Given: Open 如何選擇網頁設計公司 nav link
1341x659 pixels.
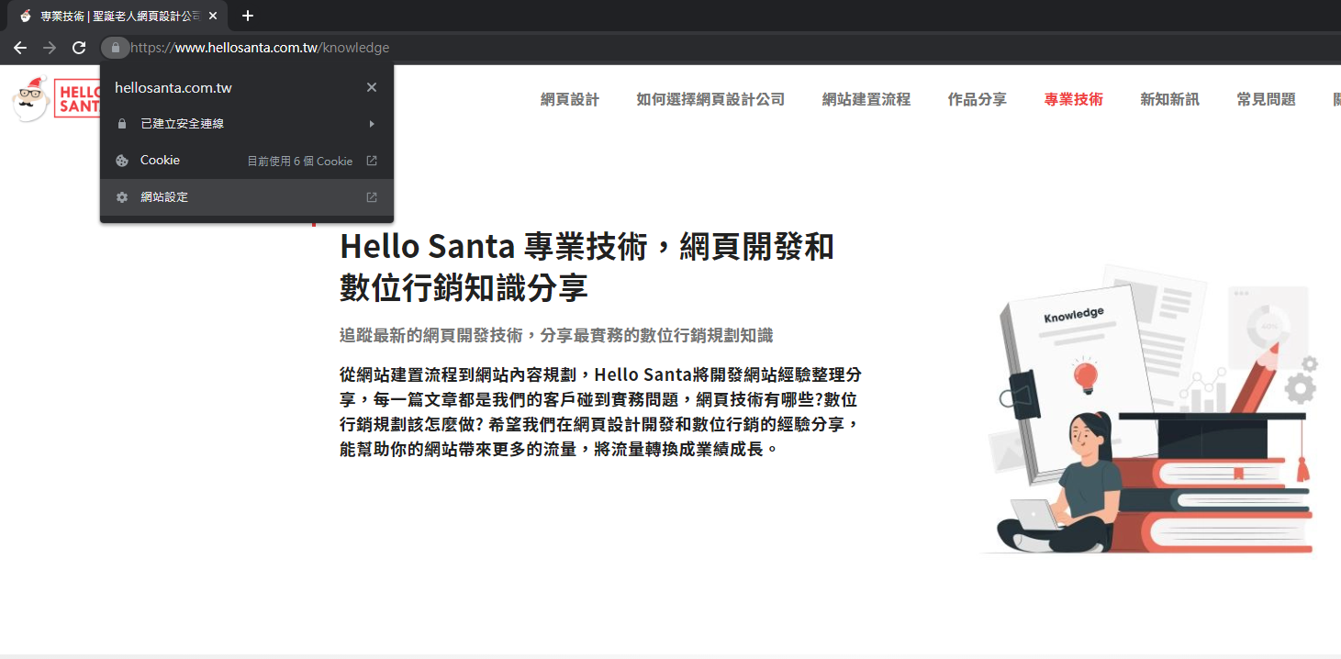Looking at the screenshot, I should pos(710,99).
